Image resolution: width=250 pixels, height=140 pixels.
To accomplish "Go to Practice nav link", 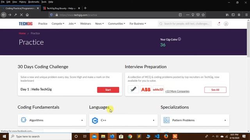I will click(x=43, y=24).
